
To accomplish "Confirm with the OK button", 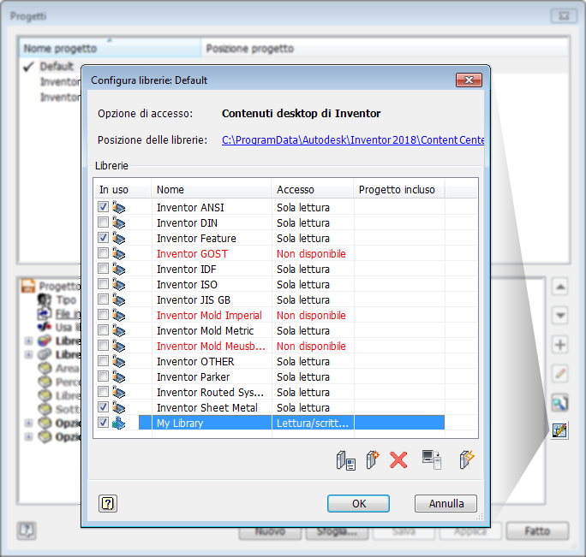I will 358,504.
